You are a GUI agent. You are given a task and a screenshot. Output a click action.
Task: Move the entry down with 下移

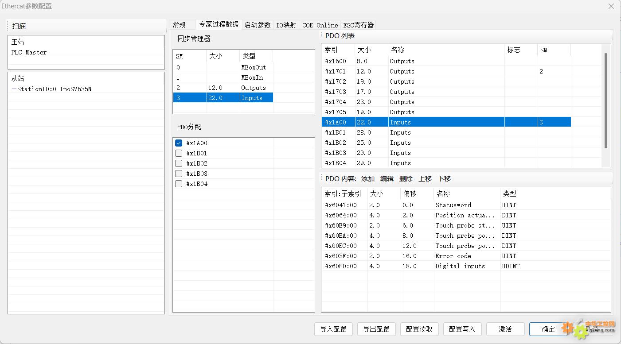[444, 179]
